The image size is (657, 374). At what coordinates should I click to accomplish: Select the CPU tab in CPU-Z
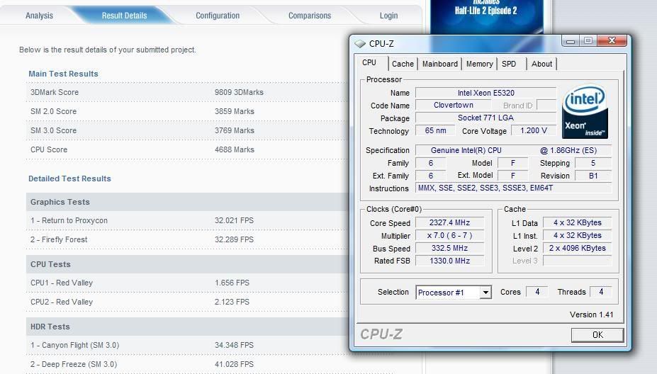pos(369,63)
